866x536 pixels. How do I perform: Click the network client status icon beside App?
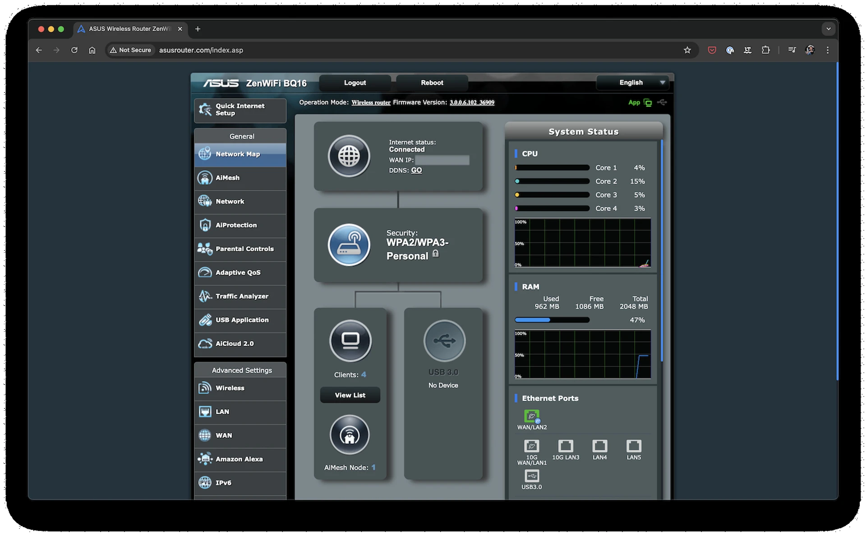tap(648, 103)
